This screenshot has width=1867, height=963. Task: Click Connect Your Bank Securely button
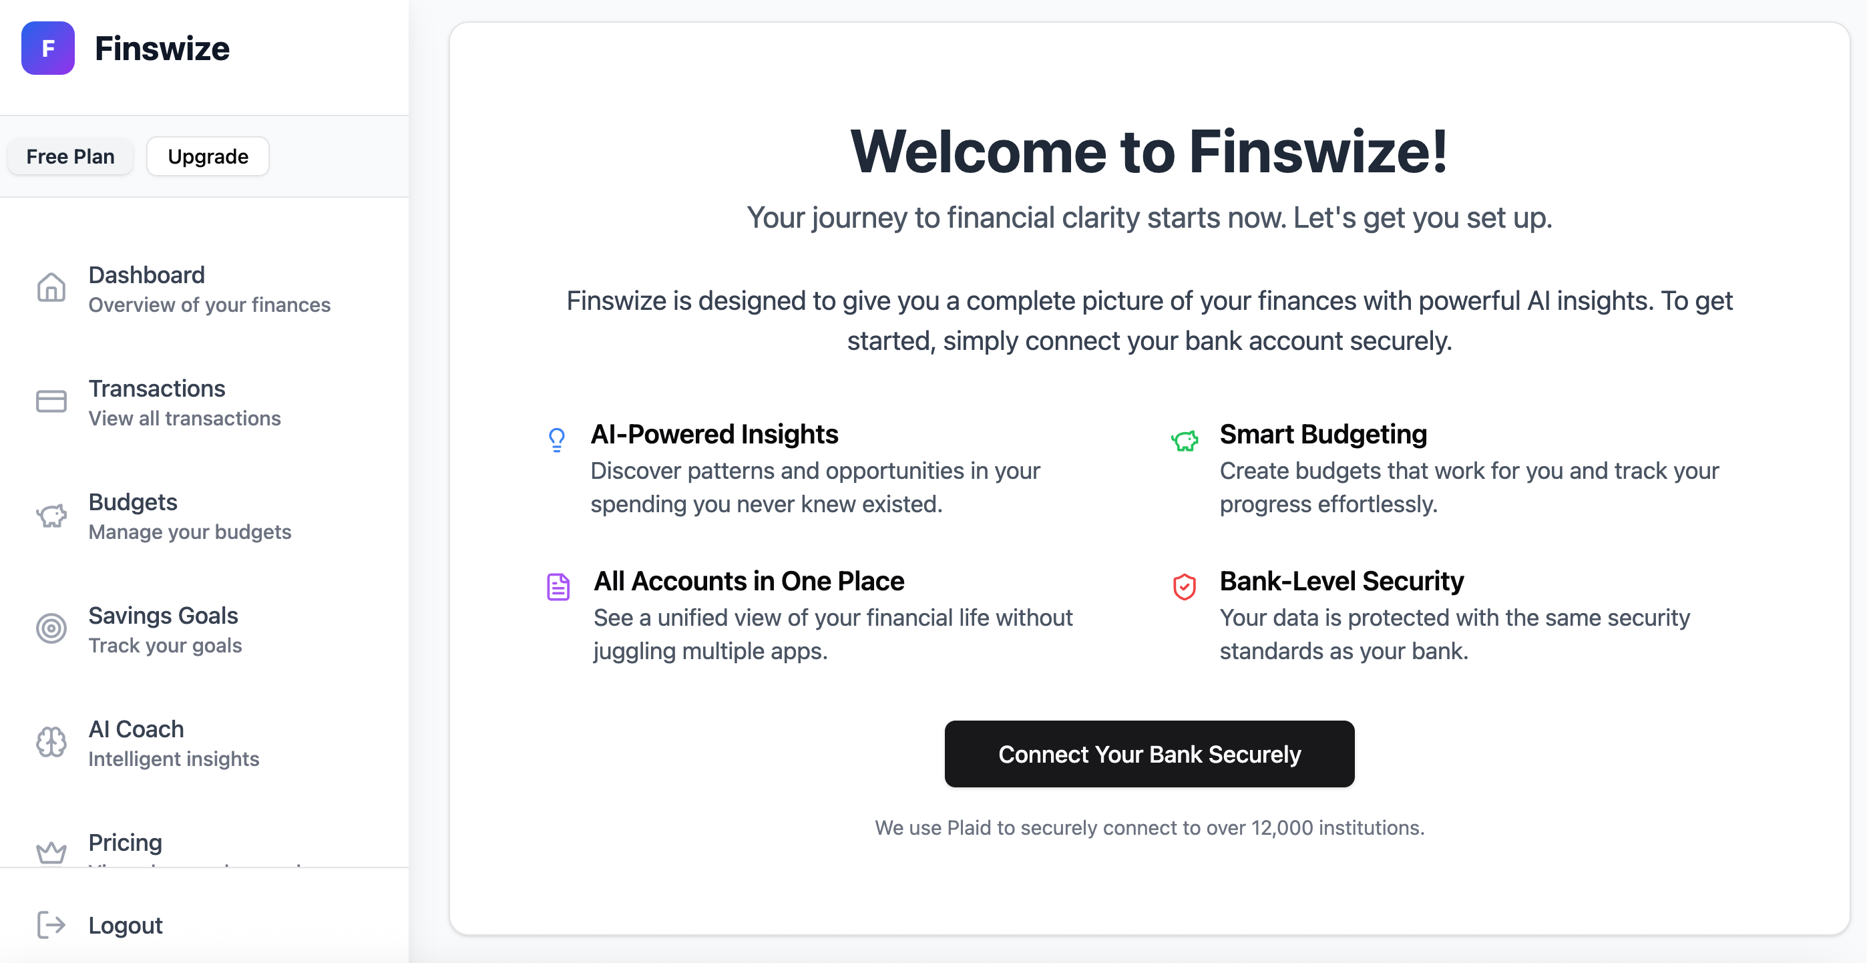tap(1149, 755)
